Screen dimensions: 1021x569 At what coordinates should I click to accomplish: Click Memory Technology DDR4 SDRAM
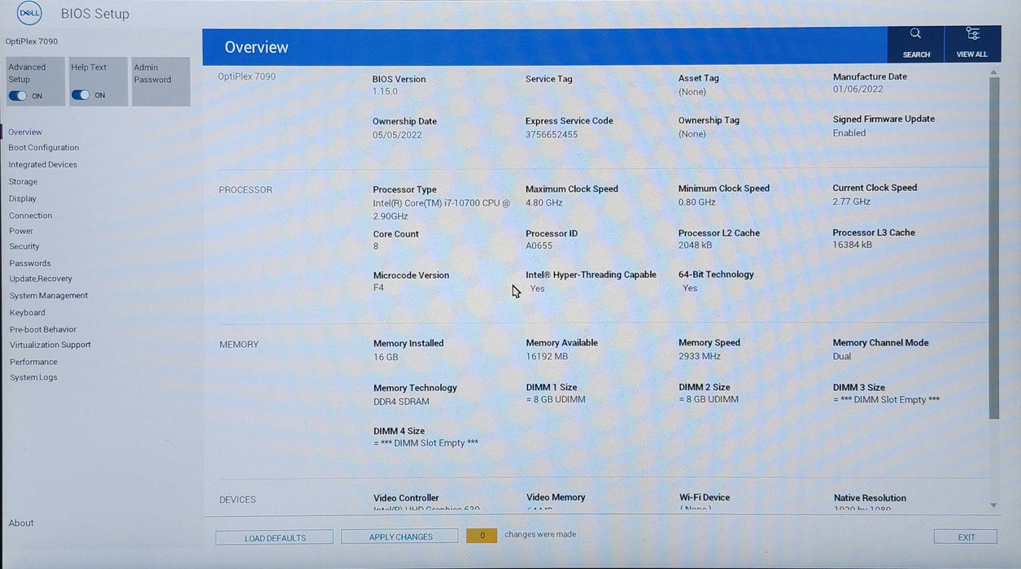pos(401,402)
